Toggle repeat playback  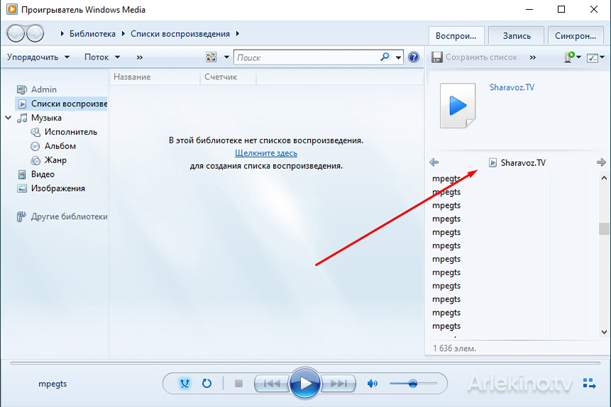pyautogui.click(x=207, y=384)
